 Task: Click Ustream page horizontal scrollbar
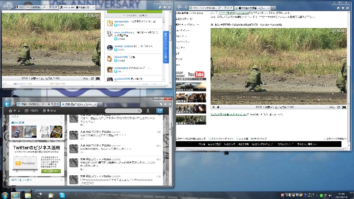(93, 86)
